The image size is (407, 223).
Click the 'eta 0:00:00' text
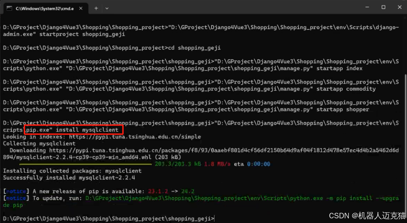click(252, 164)
